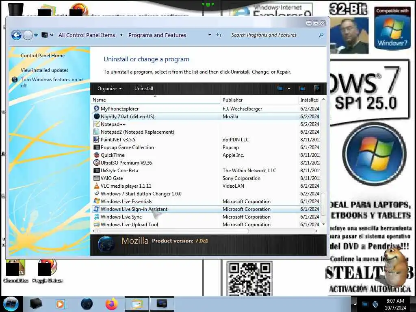Sort by the Publisher column header
The image size is (416, 312).
(x=259, y=100)
